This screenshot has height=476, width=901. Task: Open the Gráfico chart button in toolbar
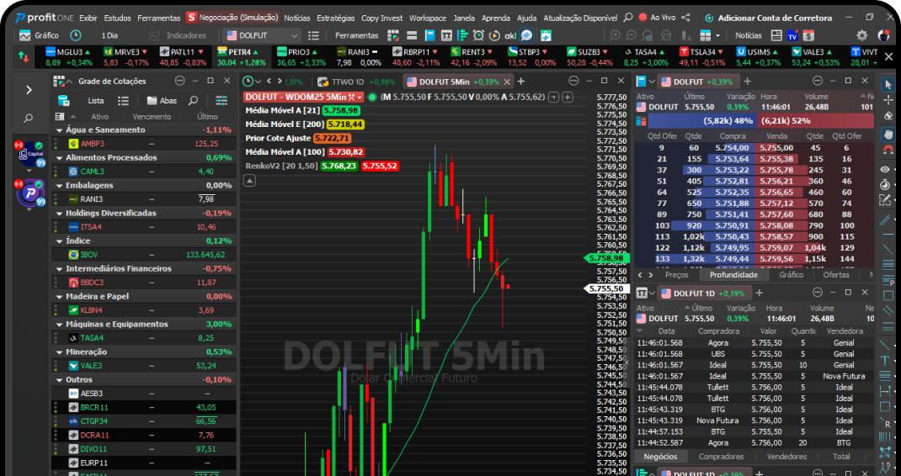pyautogui.click(x=39, y=35)
